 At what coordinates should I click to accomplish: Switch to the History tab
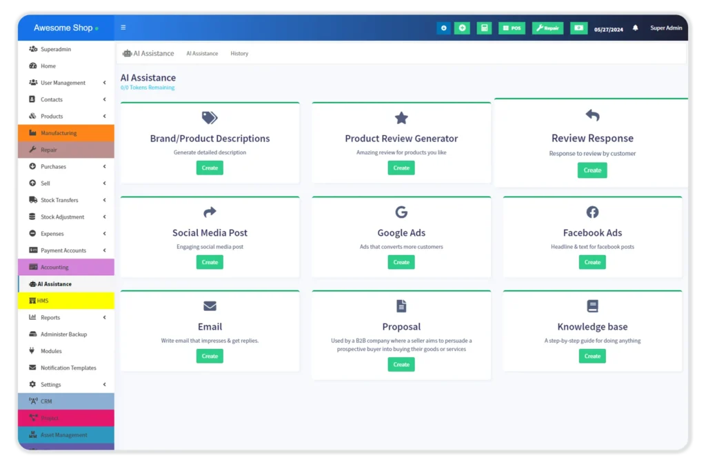[x=239, y=54]
